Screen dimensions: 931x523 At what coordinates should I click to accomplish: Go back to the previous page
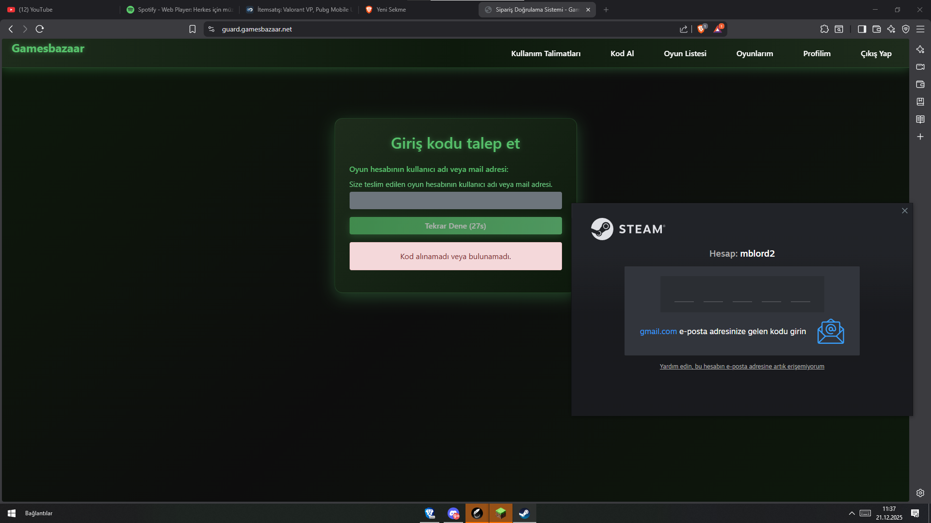pyautogui.click(x=11, y=29)
